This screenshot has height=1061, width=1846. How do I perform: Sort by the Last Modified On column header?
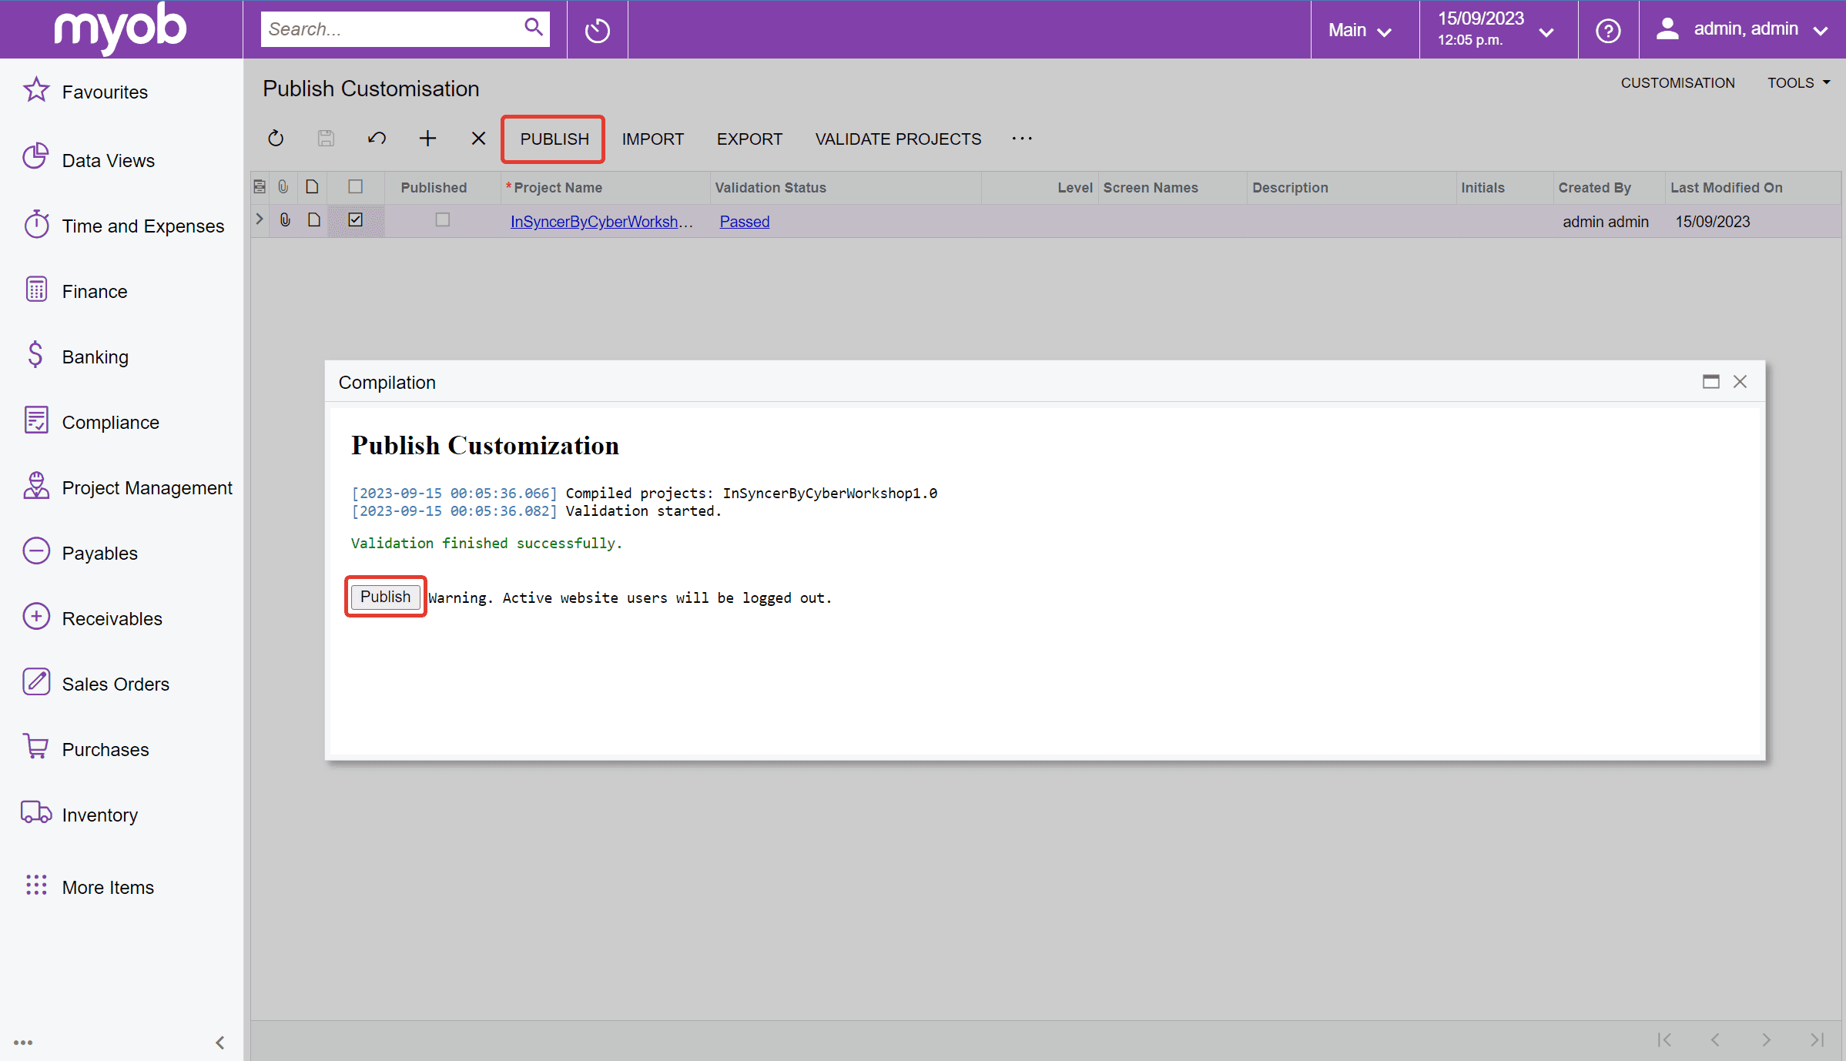coord(1726,187)
